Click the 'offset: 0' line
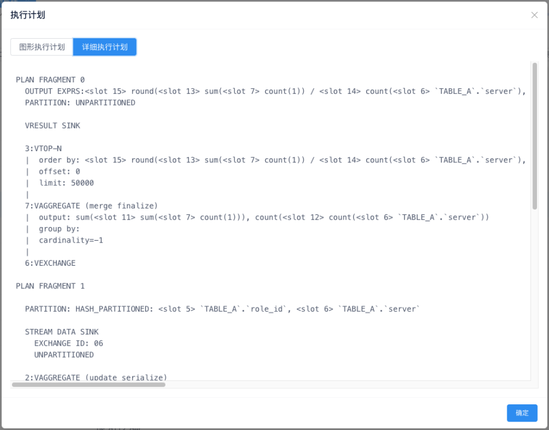The width and height of the screenshot is (549, 430). click(59, 171)
